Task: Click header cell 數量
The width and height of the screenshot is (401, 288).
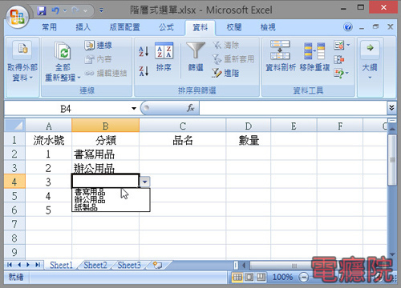Action: click(x=249, y=140)
